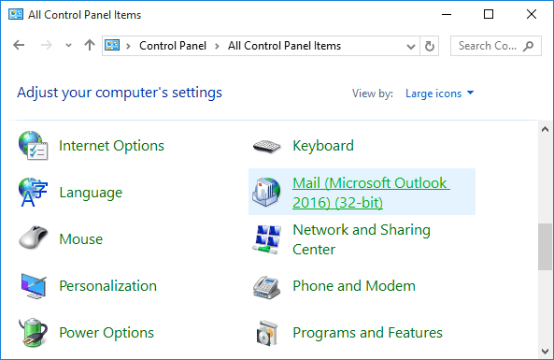
Task: Close the All Control Panel Items window
Action: pos(532,15)
